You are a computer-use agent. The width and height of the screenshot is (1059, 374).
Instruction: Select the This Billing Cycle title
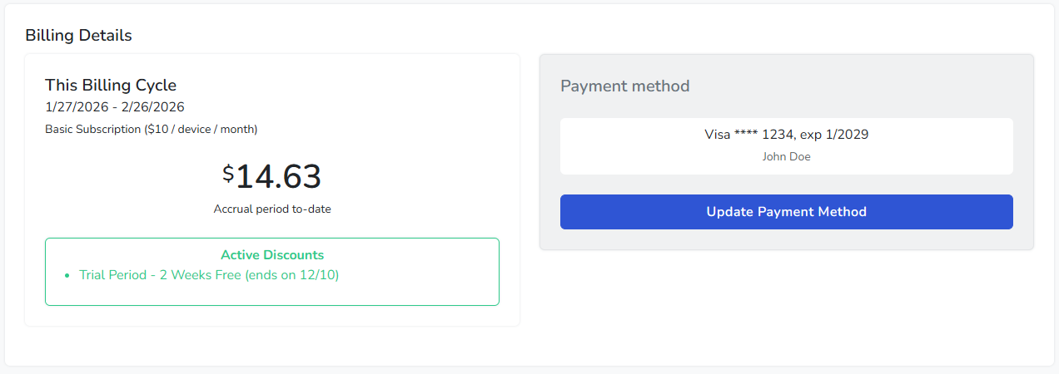pyautogui.click(x=111, y=85)
